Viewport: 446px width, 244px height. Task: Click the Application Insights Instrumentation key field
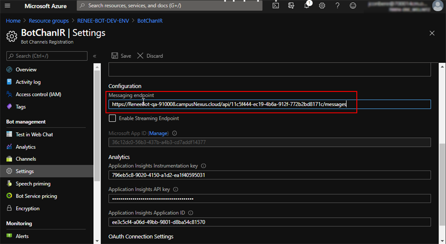point(270,175)
